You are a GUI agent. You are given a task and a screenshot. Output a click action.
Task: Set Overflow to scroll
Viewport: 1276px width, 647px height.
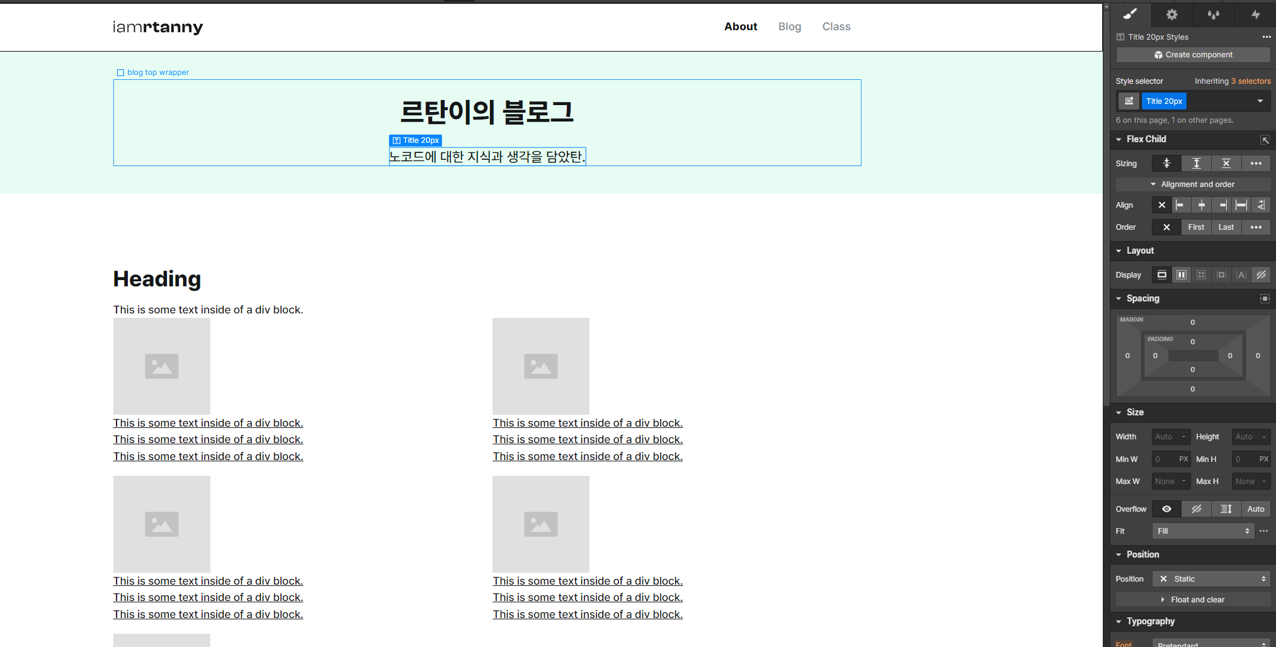click(1226, 509)
